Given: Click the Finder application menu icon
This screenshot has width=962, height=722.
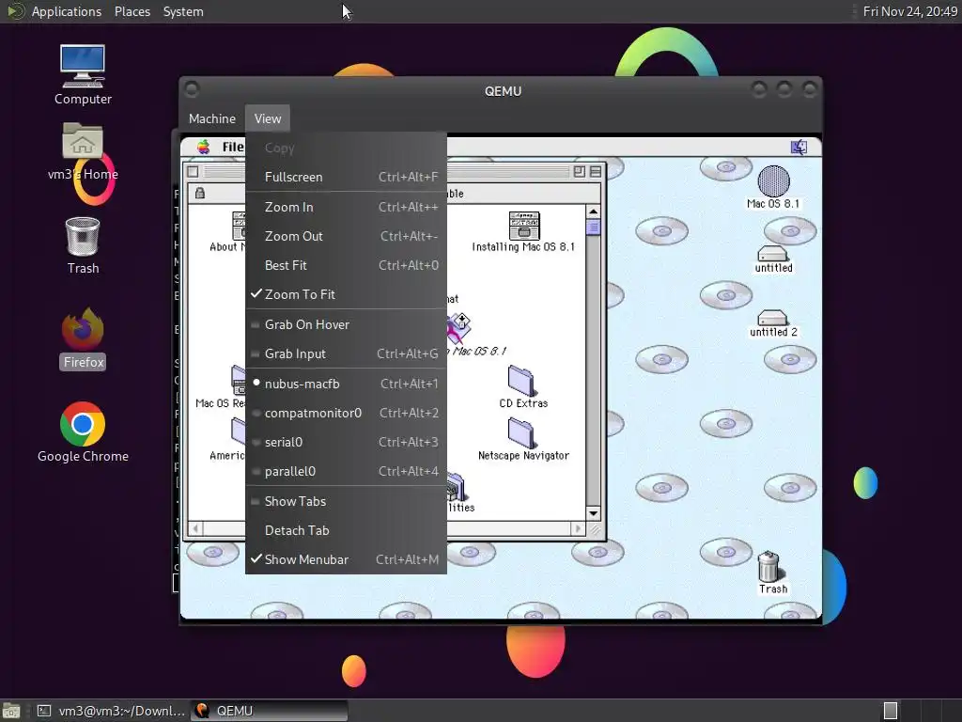Looking at the screenshot, I should pyautogui.click(x=799, y=147).
